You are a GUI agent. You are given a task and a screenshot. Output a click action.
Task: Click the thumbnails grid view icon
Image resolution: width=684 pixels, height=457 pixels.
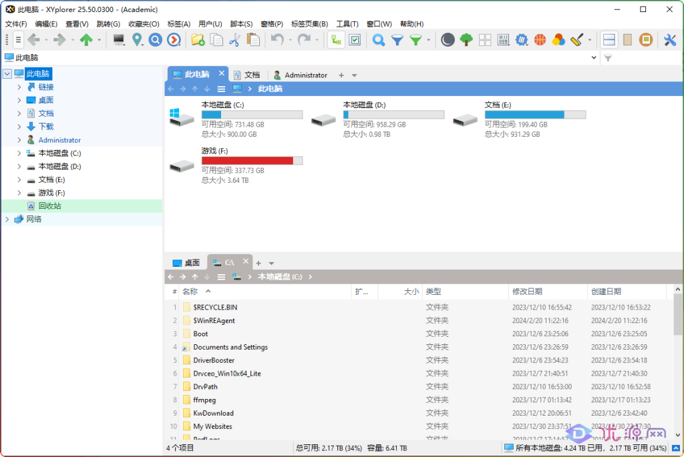click(x=485, y=40)
